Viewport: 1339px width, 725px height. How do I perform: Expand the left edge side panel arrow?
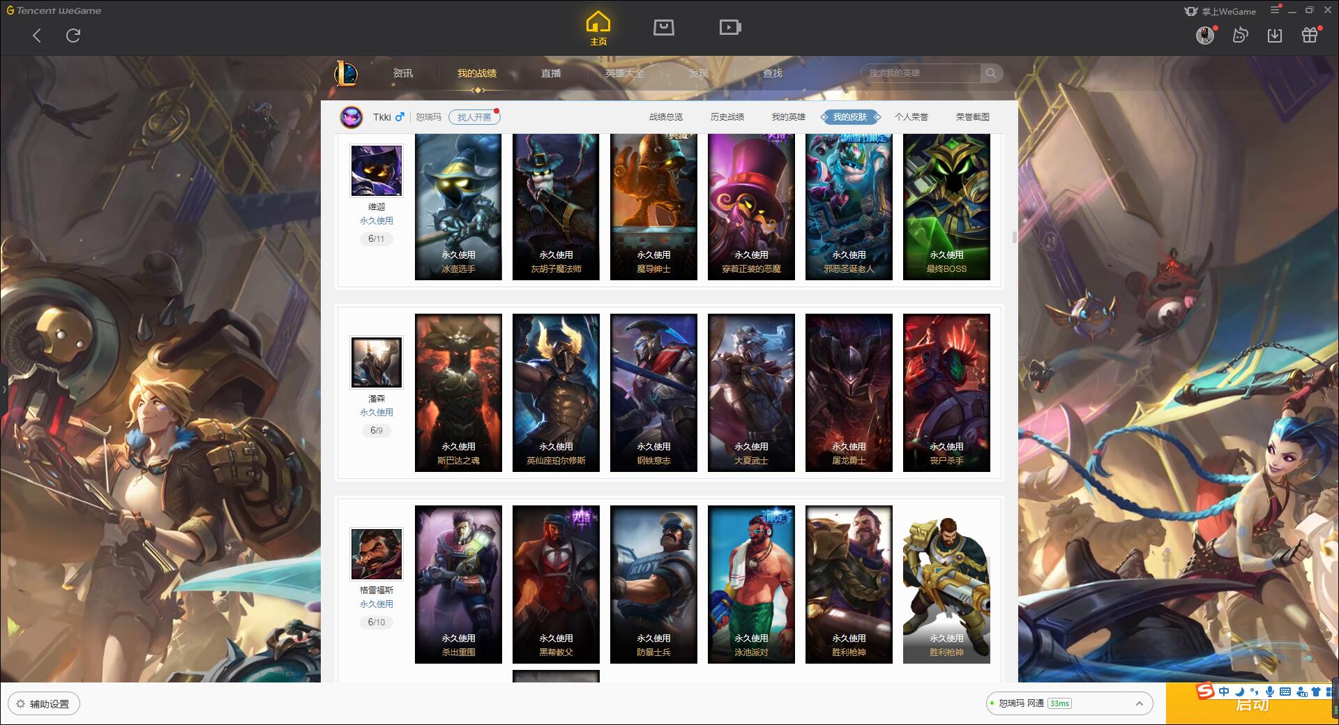(x=3, y=389)
